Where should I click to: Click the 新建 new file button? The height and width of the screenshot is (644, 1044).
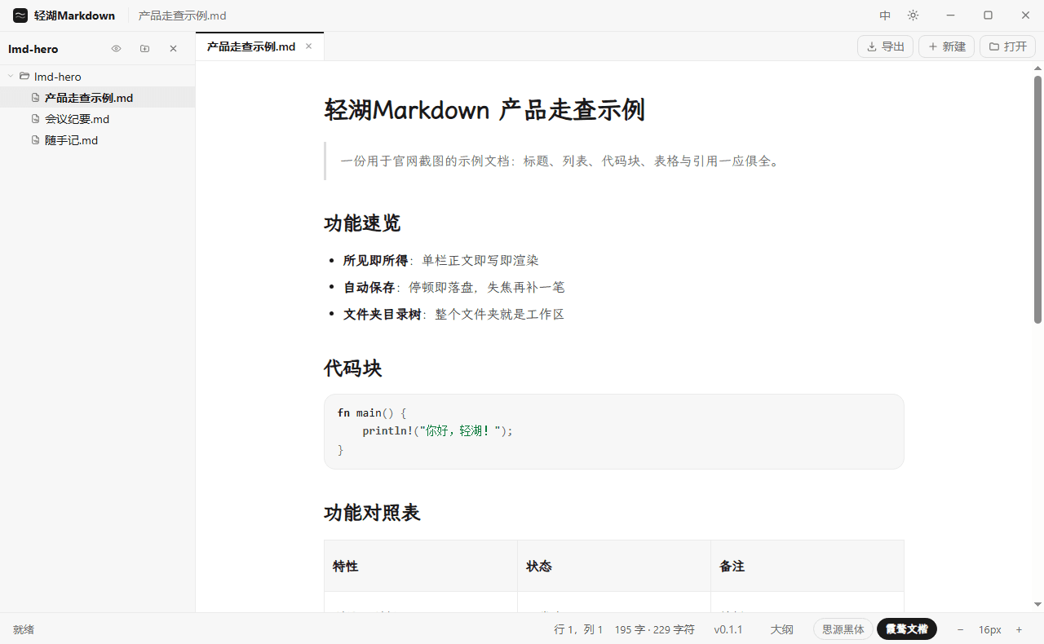point(946,46)
